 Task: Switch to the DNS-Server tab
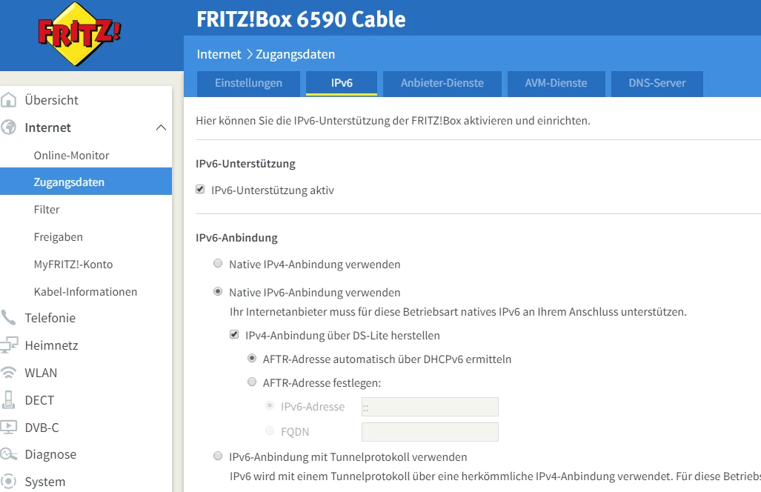point(657,83)
